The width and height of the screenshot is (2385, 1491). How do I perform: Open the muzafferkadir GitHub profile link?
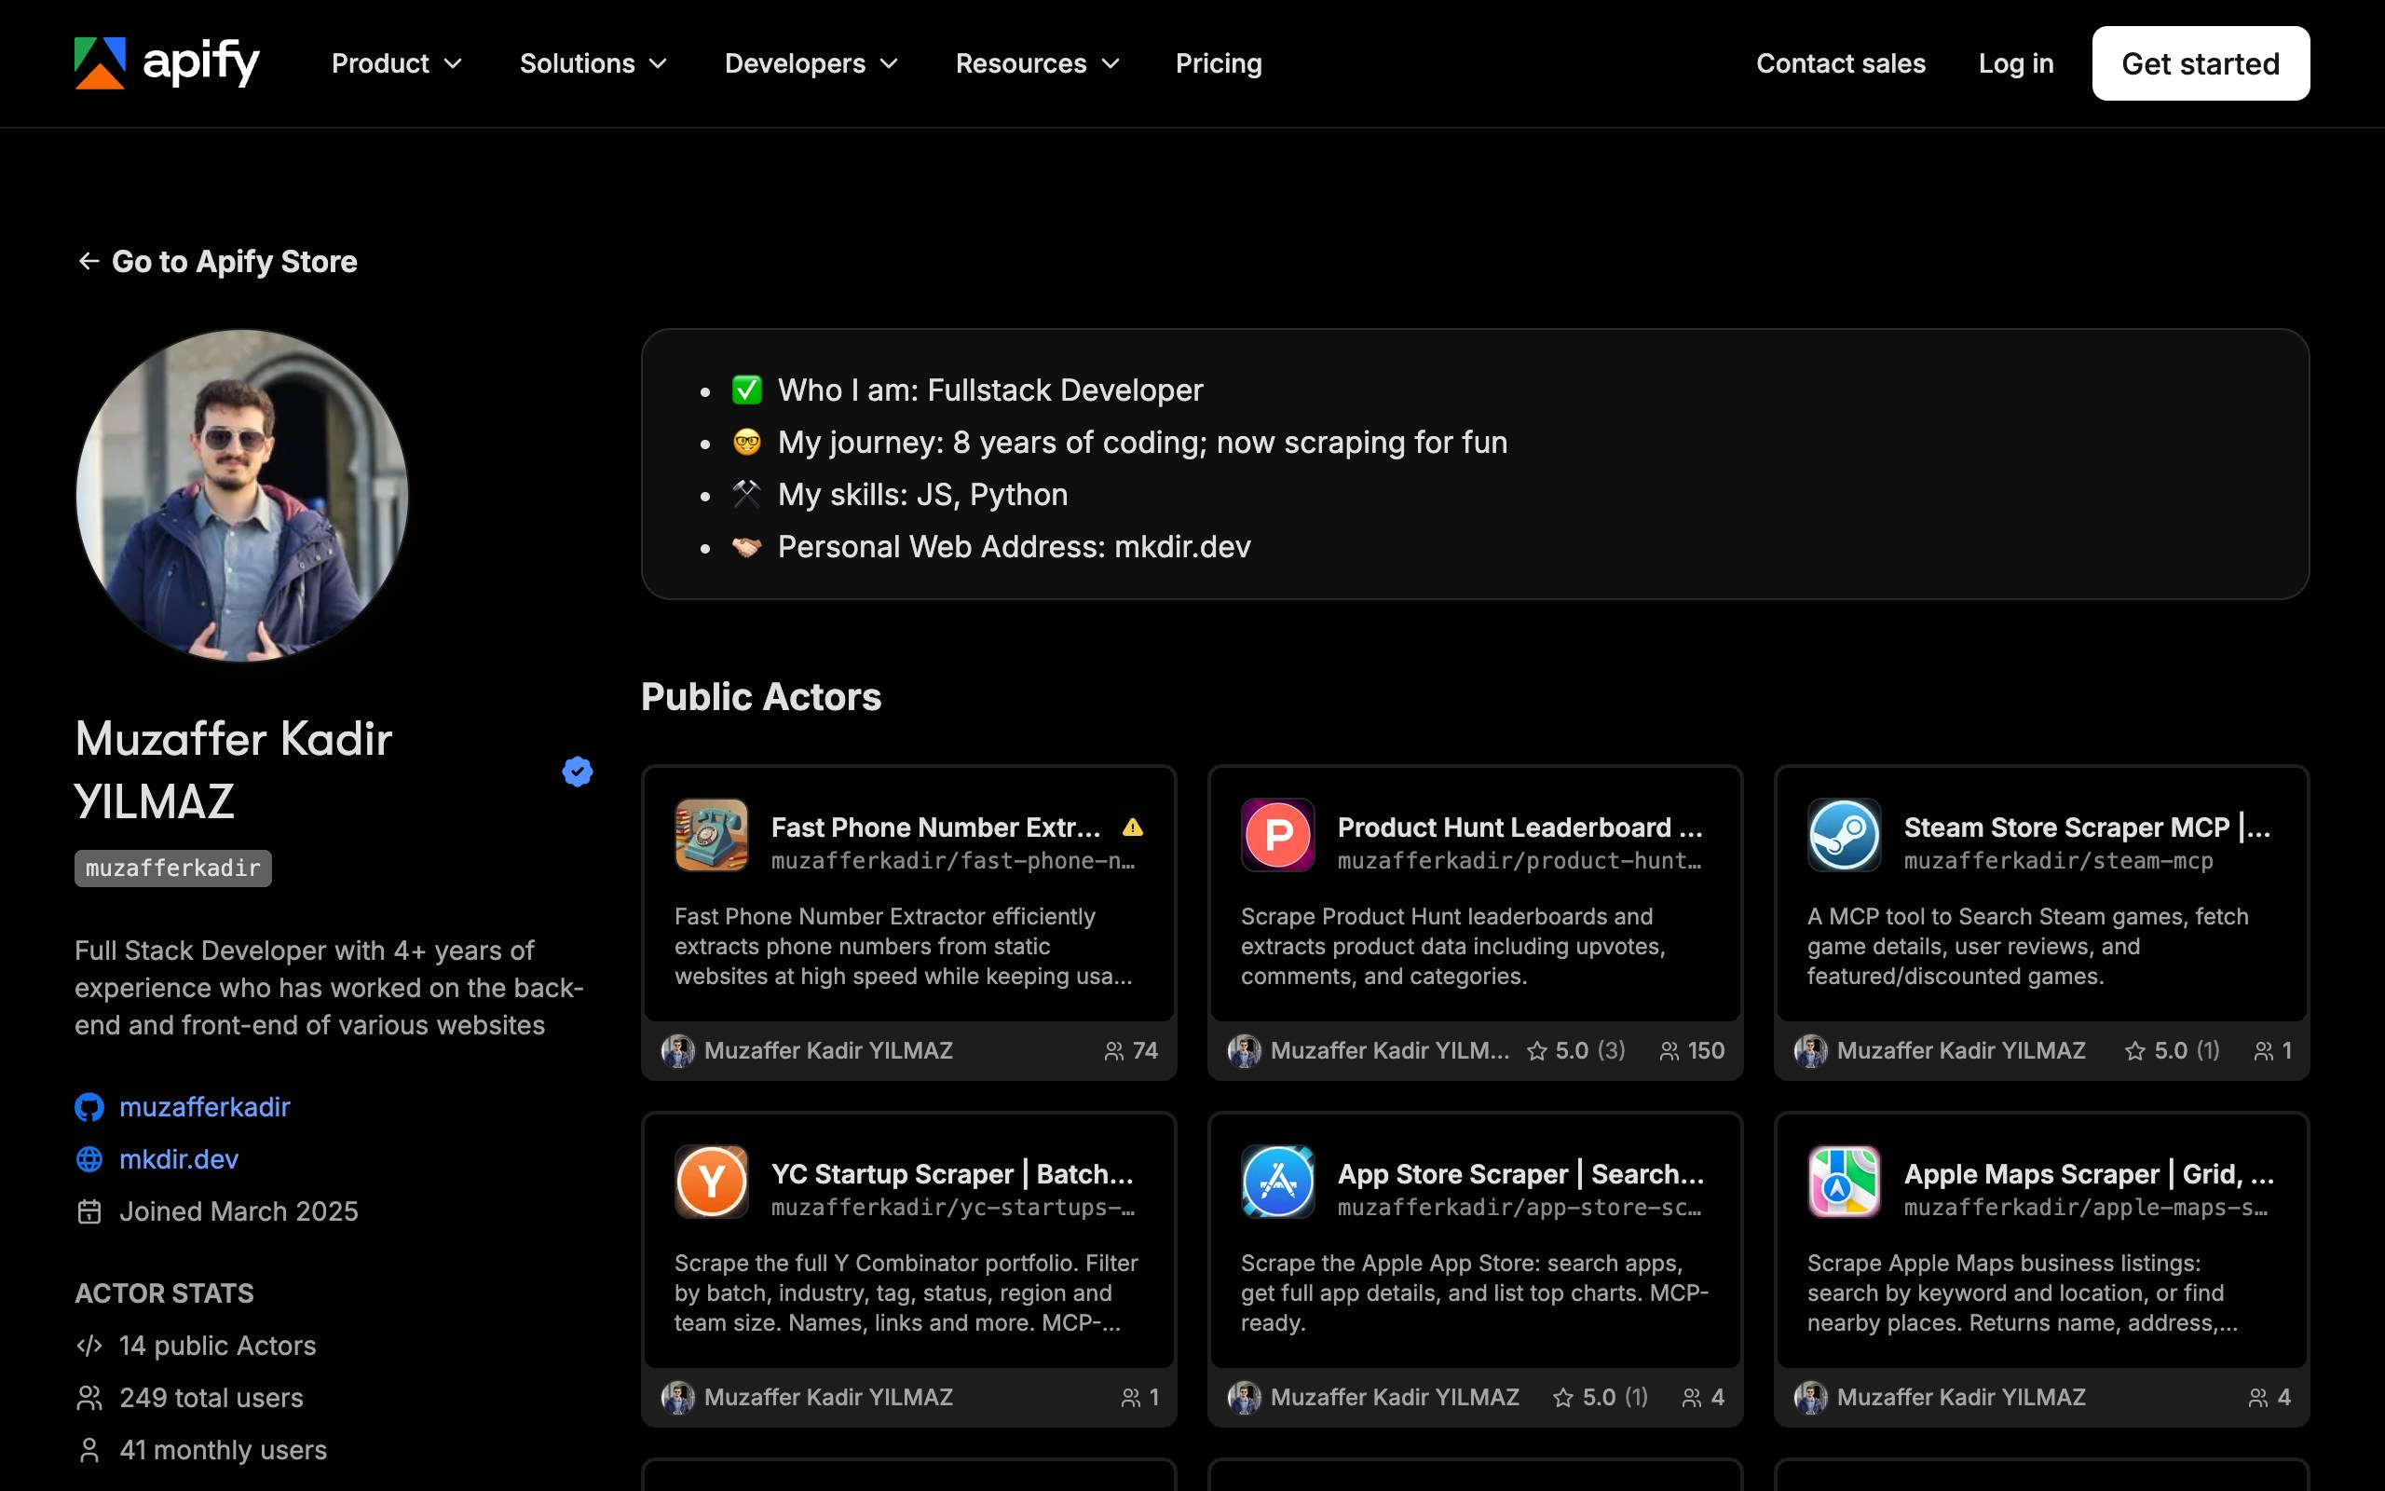205,1107
